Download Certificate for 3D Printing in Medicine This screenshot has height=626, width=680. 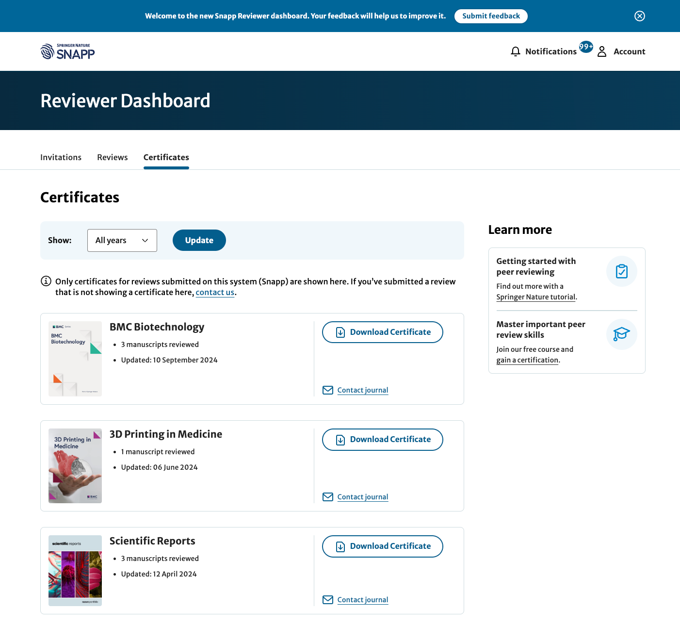coord(383,439)
